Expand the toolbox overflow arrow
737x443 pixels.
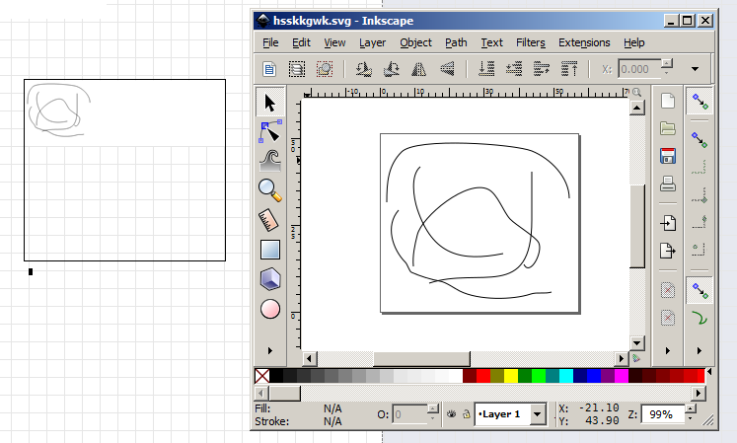tap(270, 351)
